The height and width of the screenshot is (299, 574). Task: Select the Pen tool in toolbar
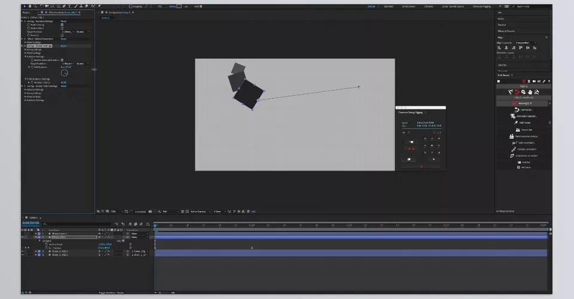64,6
